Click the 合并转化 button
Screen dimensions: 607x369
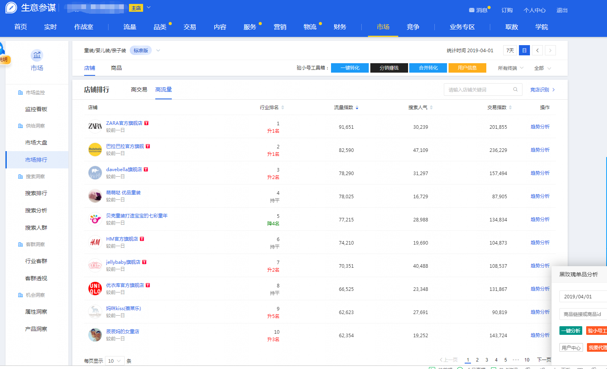coord(428,68)
